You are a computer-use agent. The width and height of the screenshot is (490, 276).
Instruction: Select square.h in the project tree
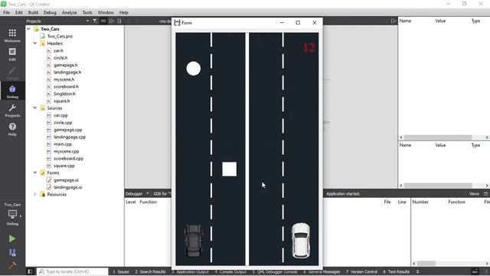(61, 100)
